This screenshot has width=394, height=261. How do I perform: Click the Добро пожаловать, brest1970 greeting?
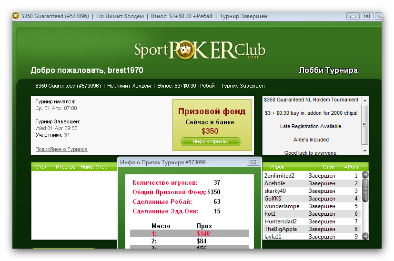coord(87,70)
